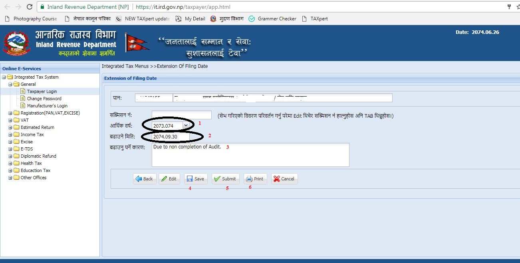This screenshot has height=263, width=520.
Task: Open the TAXpert bookmark
Action: coord(315,19)
